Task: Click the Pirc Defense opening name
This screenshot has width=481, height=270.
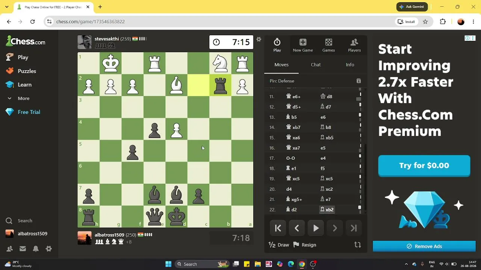Action: click(x=282, y=81)
